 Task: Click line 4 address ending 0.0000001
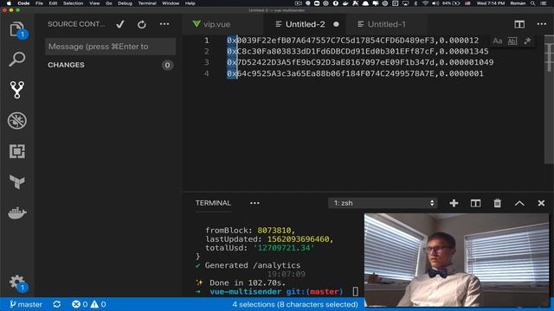355,73
